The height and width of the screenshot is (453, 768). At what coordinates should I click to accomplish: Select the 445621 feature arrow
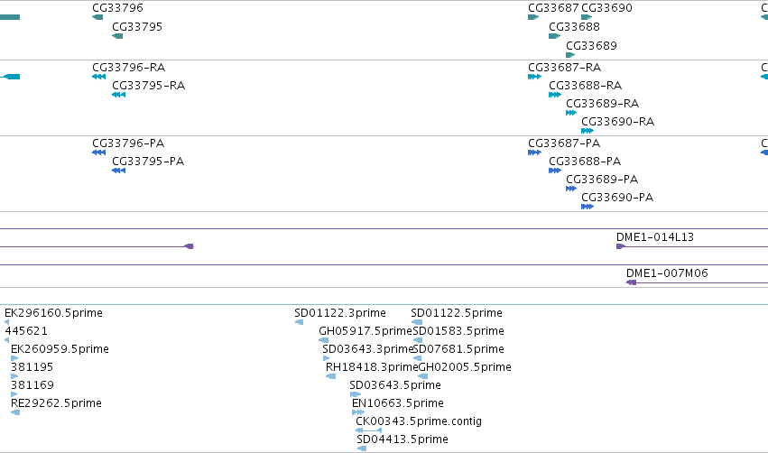[7, 340]
